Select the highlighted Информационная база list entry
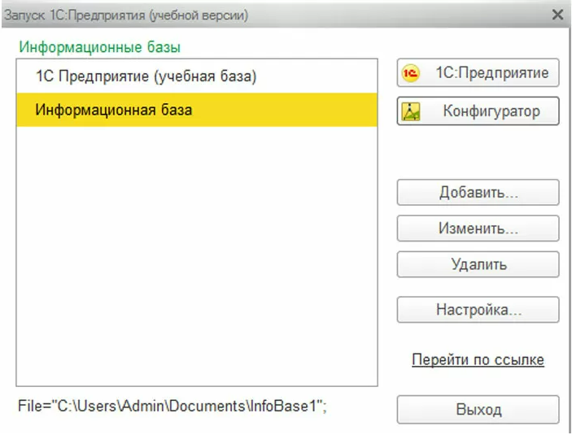The image size is (572, 435). pos(114,109)
